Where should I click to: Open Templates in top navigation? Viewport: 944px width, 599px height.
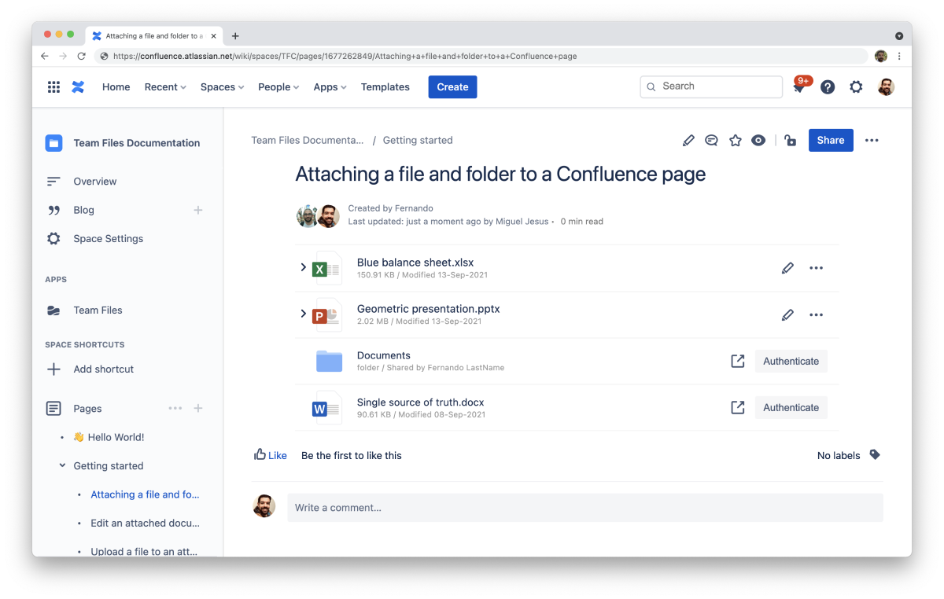385,87
